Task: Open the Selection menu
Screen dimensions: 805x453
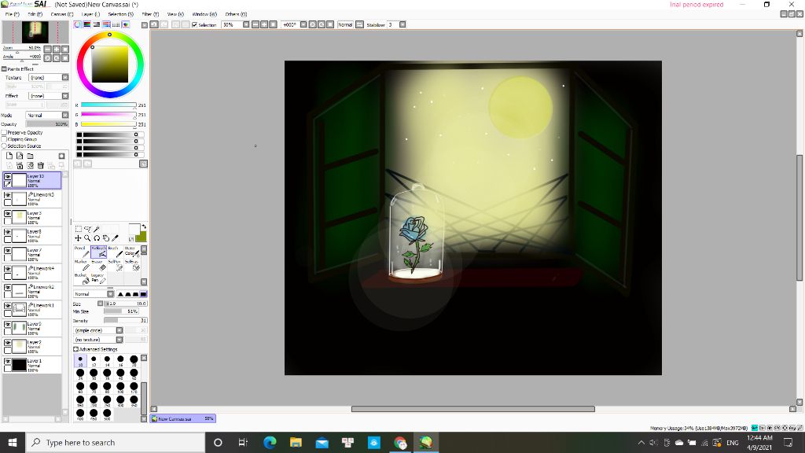Action: [x=120, y=14]
